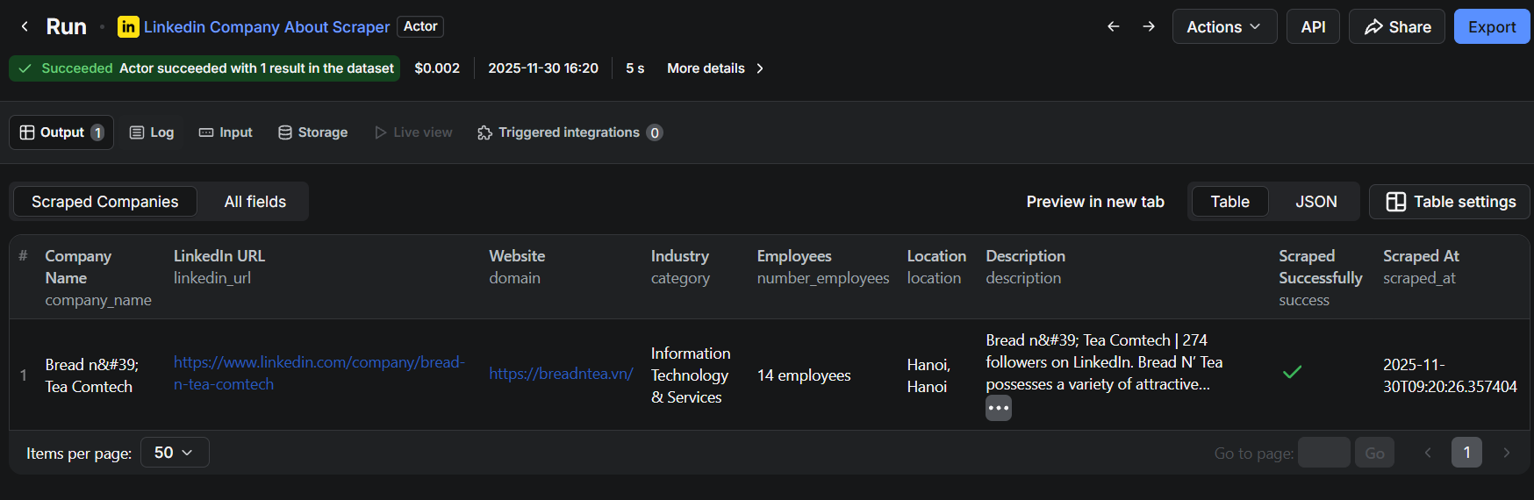The image size is (1534, 500).
Task: Share this run
Action: (1397, 27)
